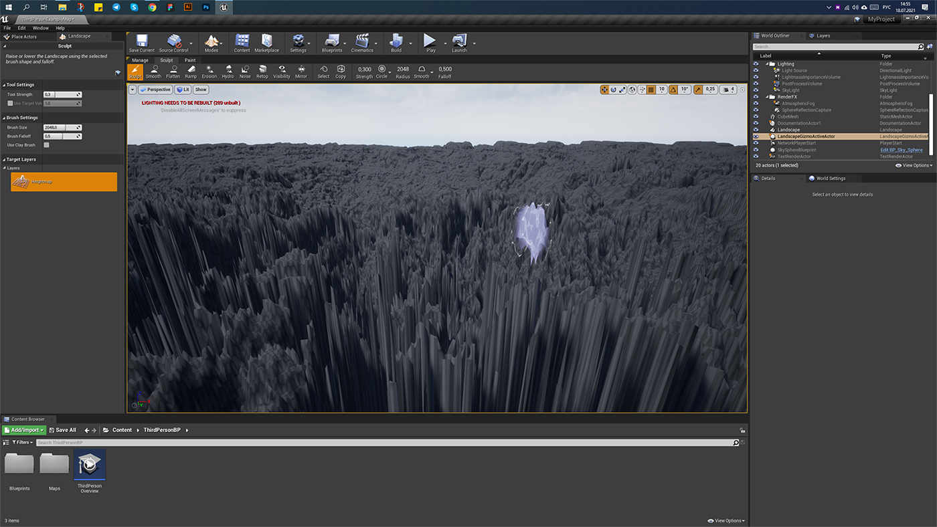937x527 pixels.
Task: Open grid snap value 10 dropdown
Action: click(x=662, y=89)
